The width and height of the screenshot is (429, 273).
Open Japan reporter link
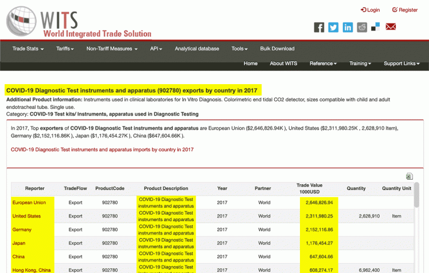pos(19,243)
